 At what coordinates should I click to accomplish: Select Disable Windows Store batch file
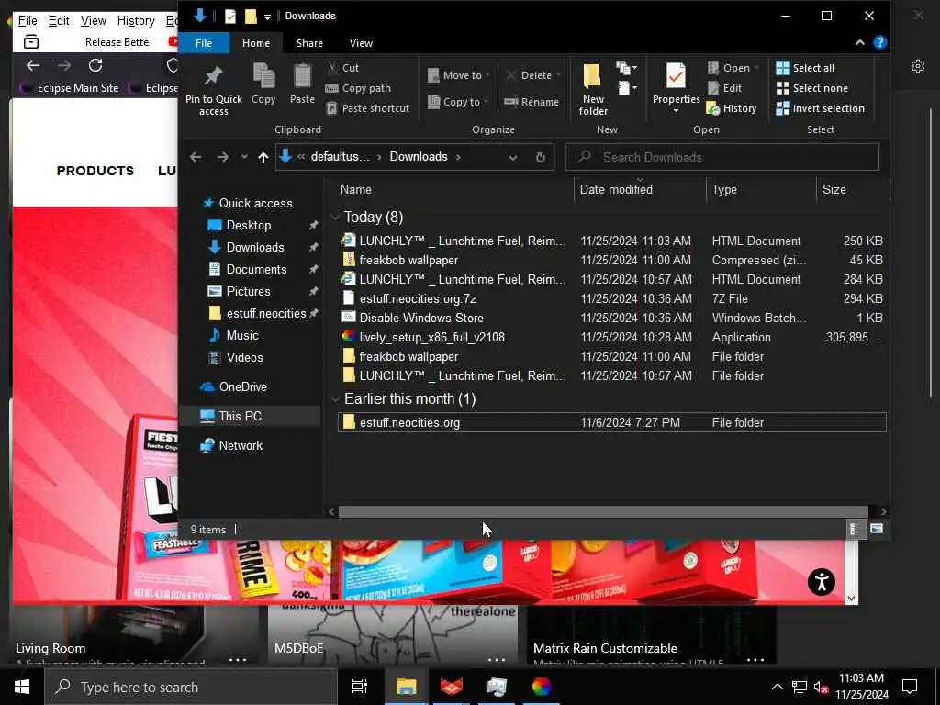pos(612,318)
